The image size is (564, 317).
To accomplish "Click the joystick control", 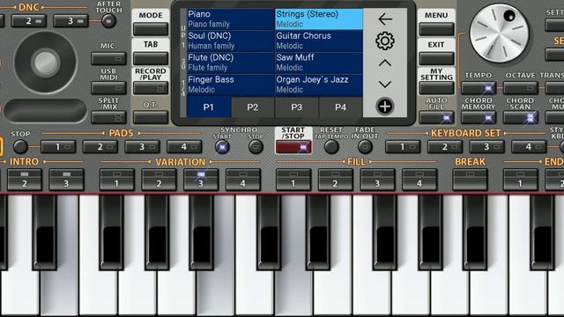I will coord(45,63).
